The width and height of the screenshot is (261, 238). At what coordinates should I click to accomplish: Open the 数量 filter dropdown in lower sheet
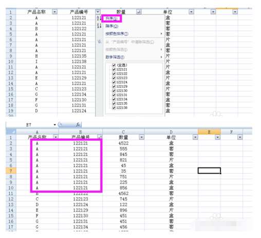pyautogui.click(x=142, y=137)
